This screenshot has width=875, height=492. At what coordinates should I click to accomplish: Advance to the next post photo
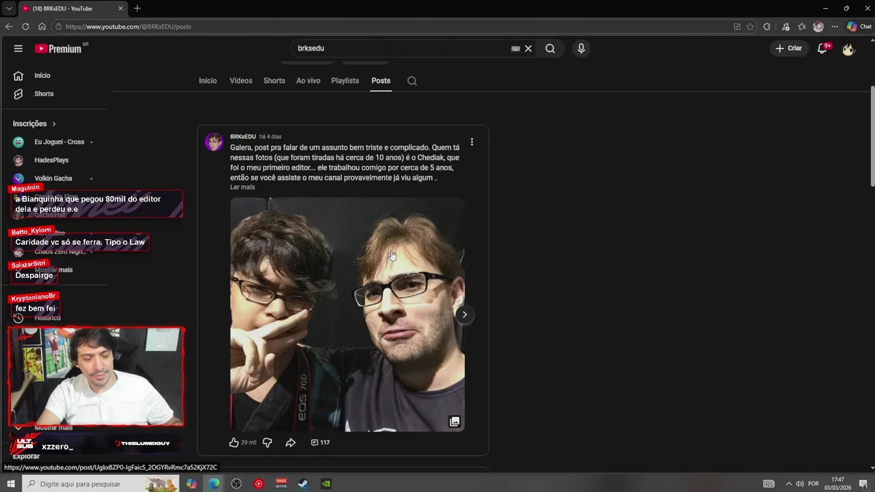[464, 314]
